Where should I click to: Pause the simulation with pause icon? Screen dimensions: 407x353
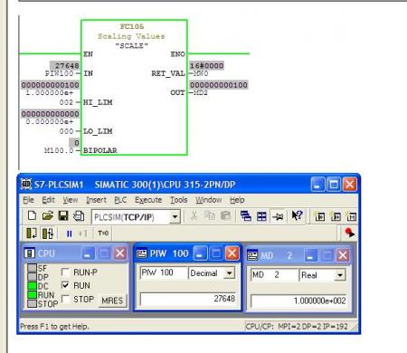pyautogui.click(x=70, y=234)
